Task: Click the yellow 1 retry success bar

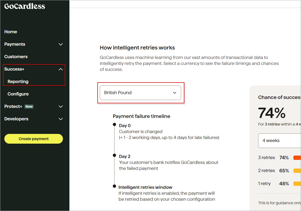Action: [297, 184]
